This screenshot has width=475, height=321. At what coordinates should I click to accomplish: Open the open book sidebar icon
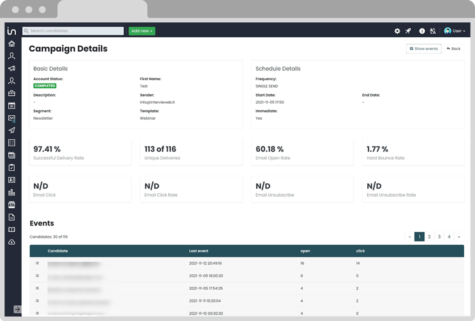click(12, 230)
